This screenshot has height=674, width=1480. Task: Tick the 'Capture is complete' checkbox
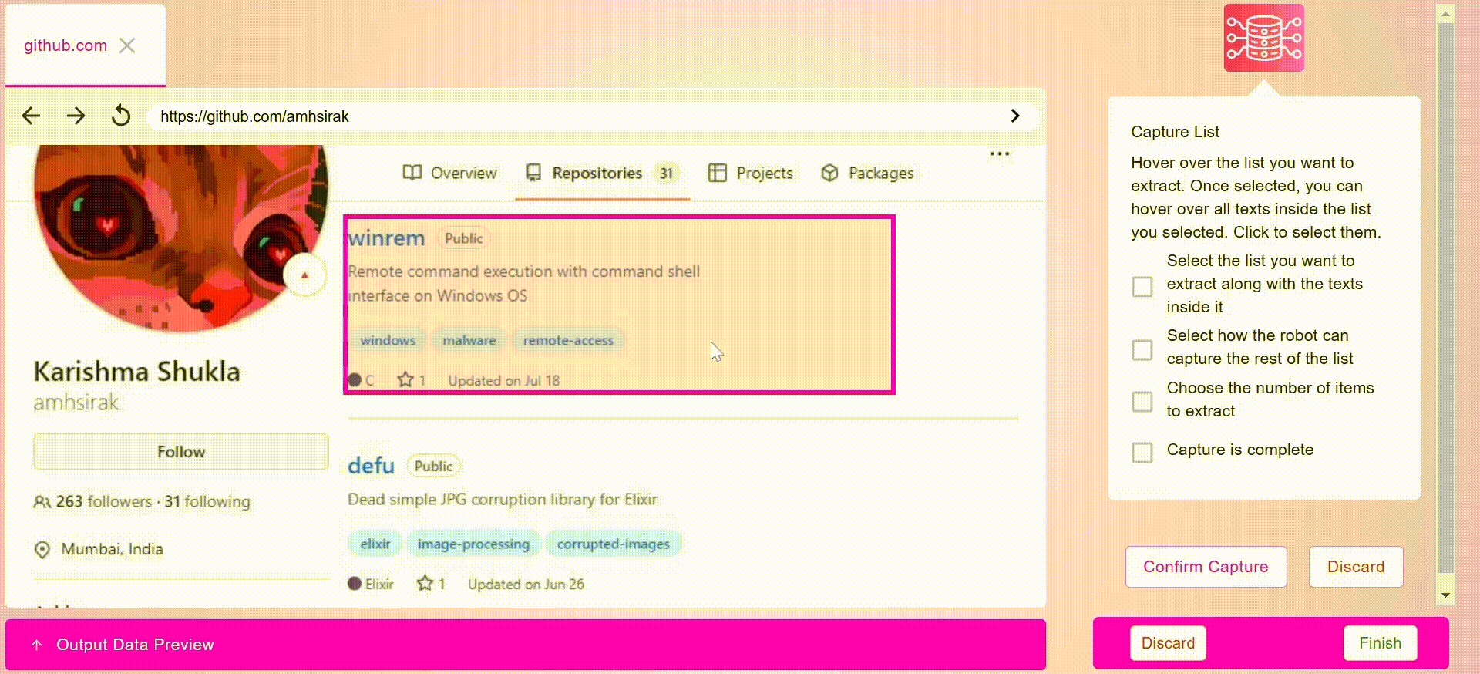tap(1142, 452)
